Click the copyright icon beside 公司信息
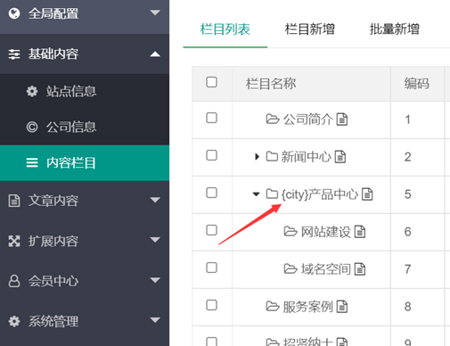The height and width of the screenshot is (346, 450). coord(32,127)
